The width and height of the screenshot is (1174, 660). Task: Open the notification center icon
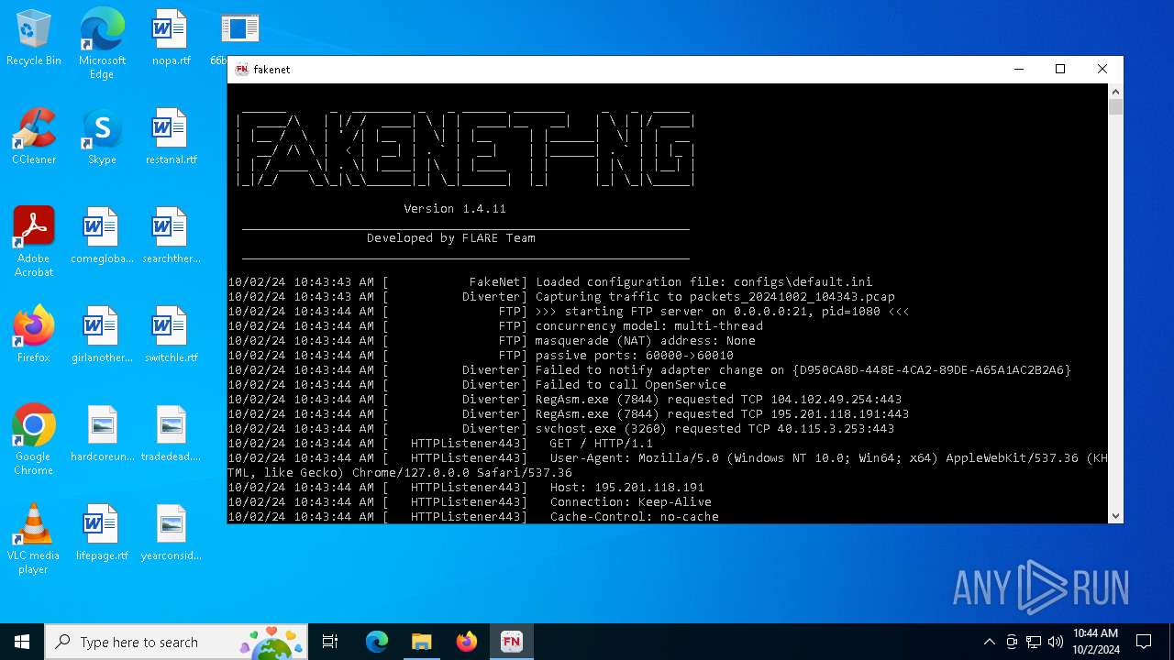(x=1144, y=642)
